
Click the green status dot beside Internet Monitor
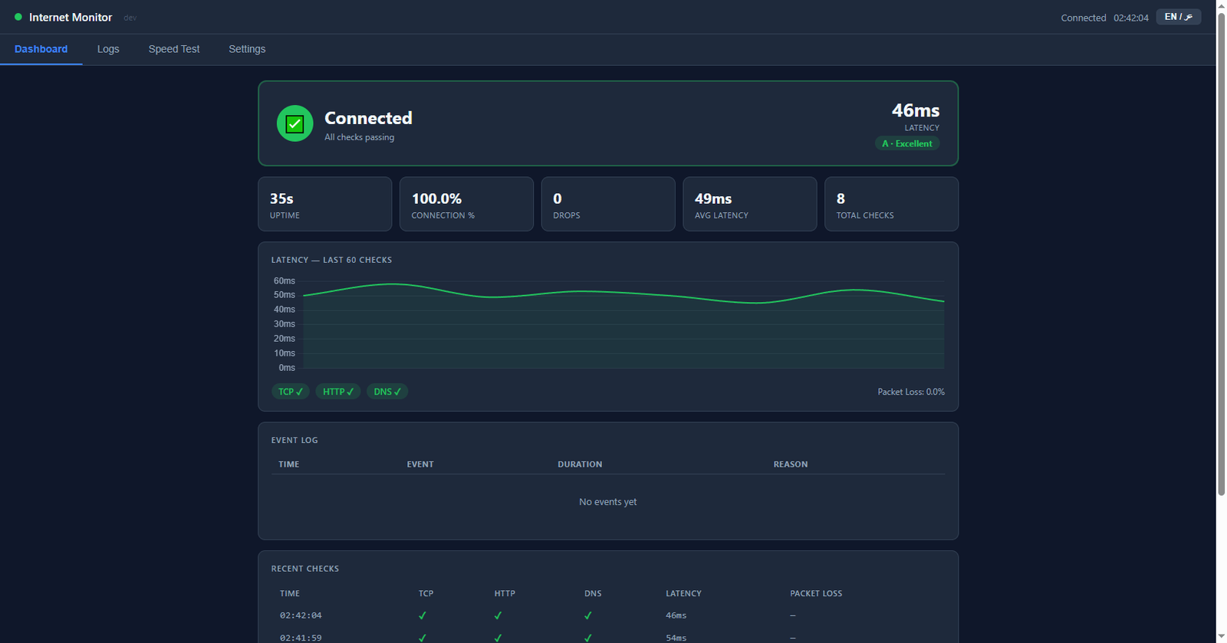click(x=18, y=17)
